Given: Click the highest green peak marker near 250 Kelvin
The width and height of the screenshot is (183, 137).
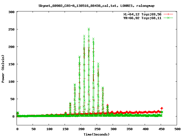Looking at the screenshot, I should point(89,29).
